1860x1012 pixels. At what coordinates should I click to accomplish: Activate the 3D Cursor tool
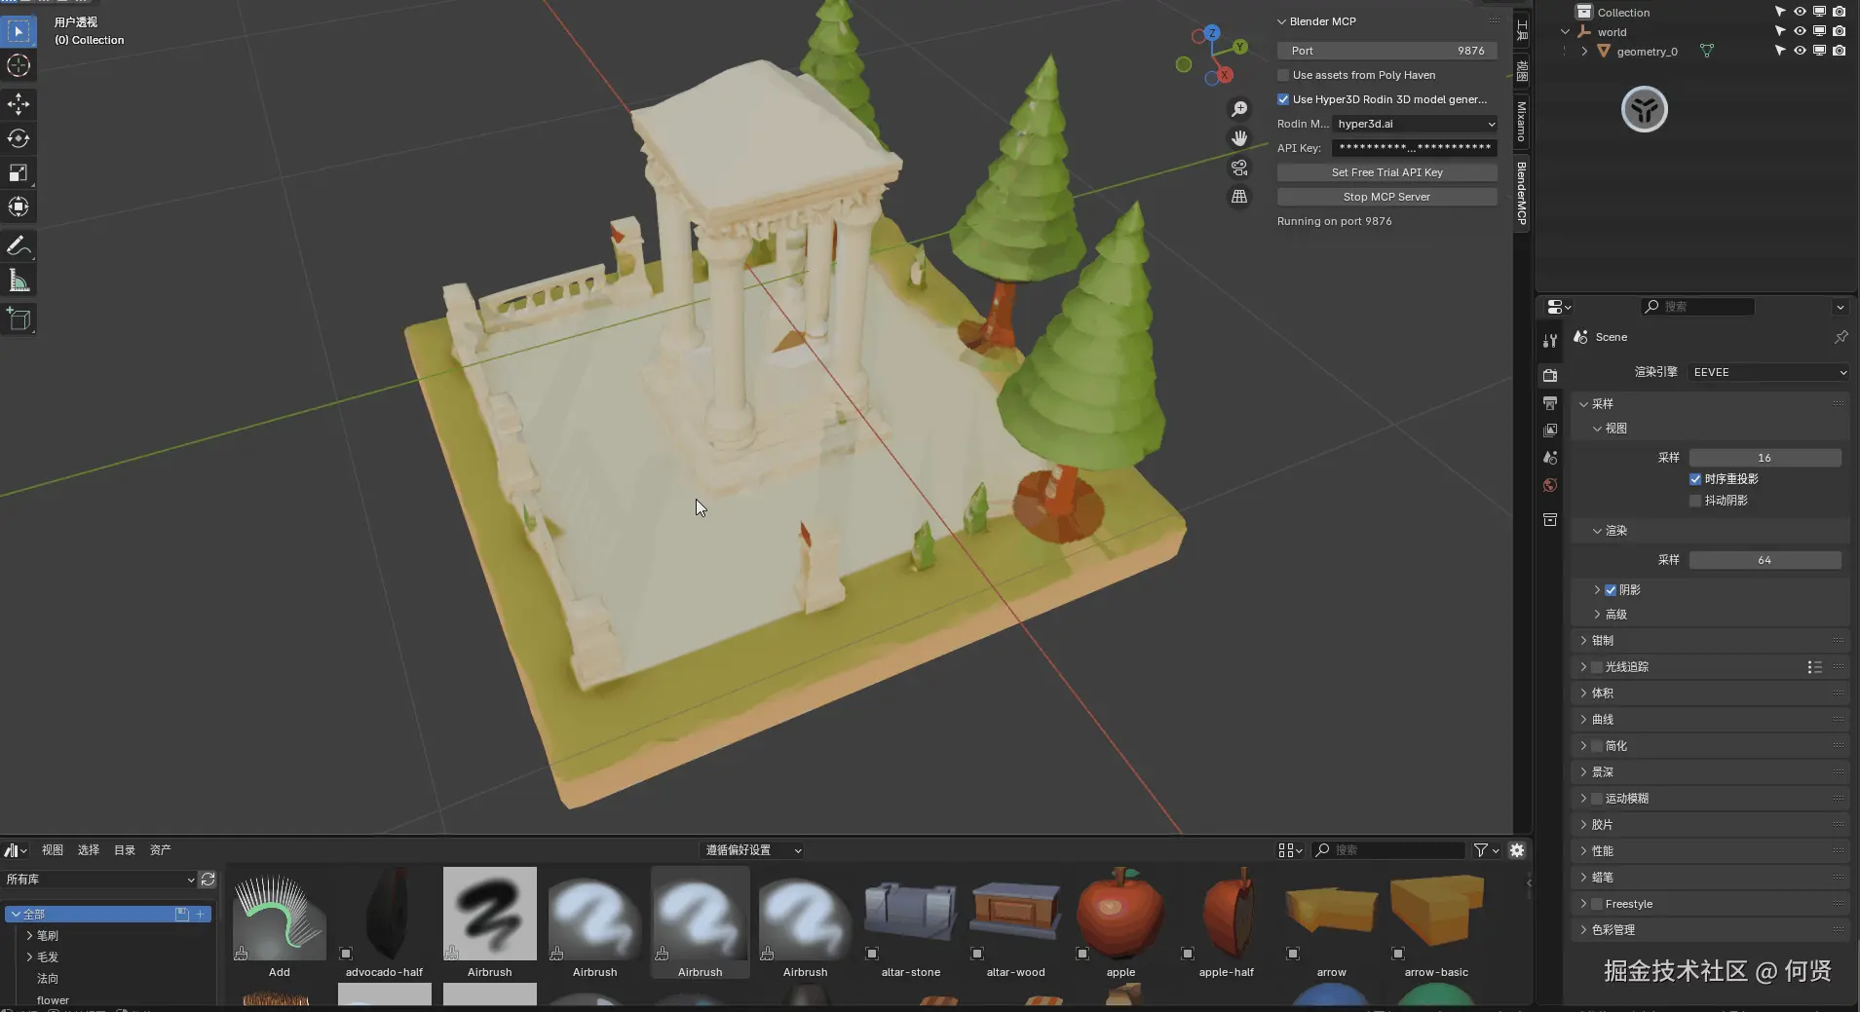(19, 65)
